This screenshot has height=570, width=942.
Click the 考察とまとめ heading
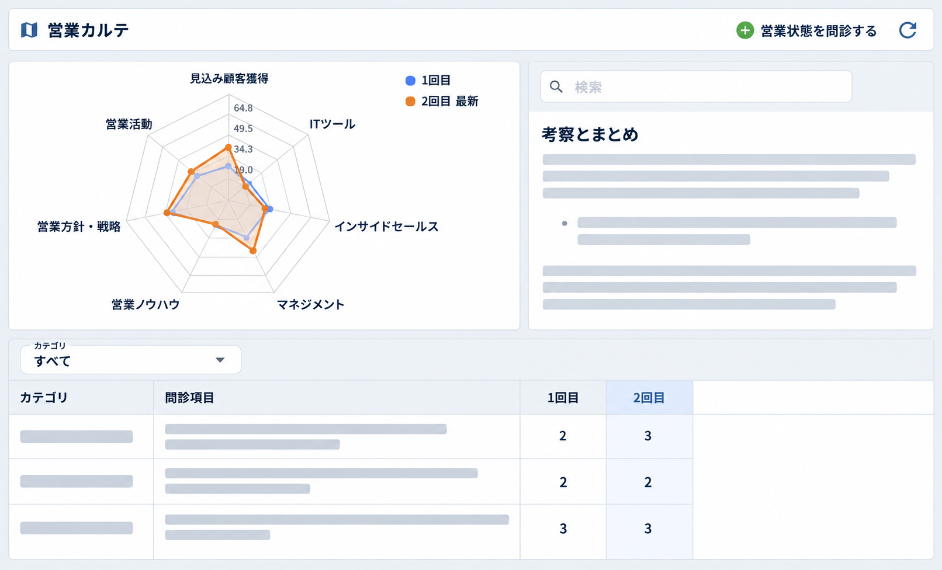pos(590,135)
